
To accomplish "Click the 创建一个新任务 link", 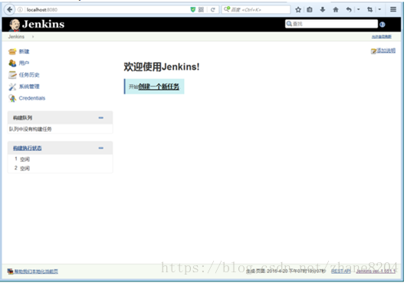I will click(x=159, y=87).
